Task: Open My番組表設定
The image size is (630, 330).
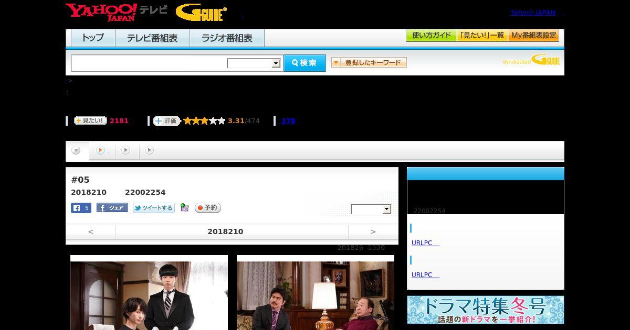Action: point(533,36)
